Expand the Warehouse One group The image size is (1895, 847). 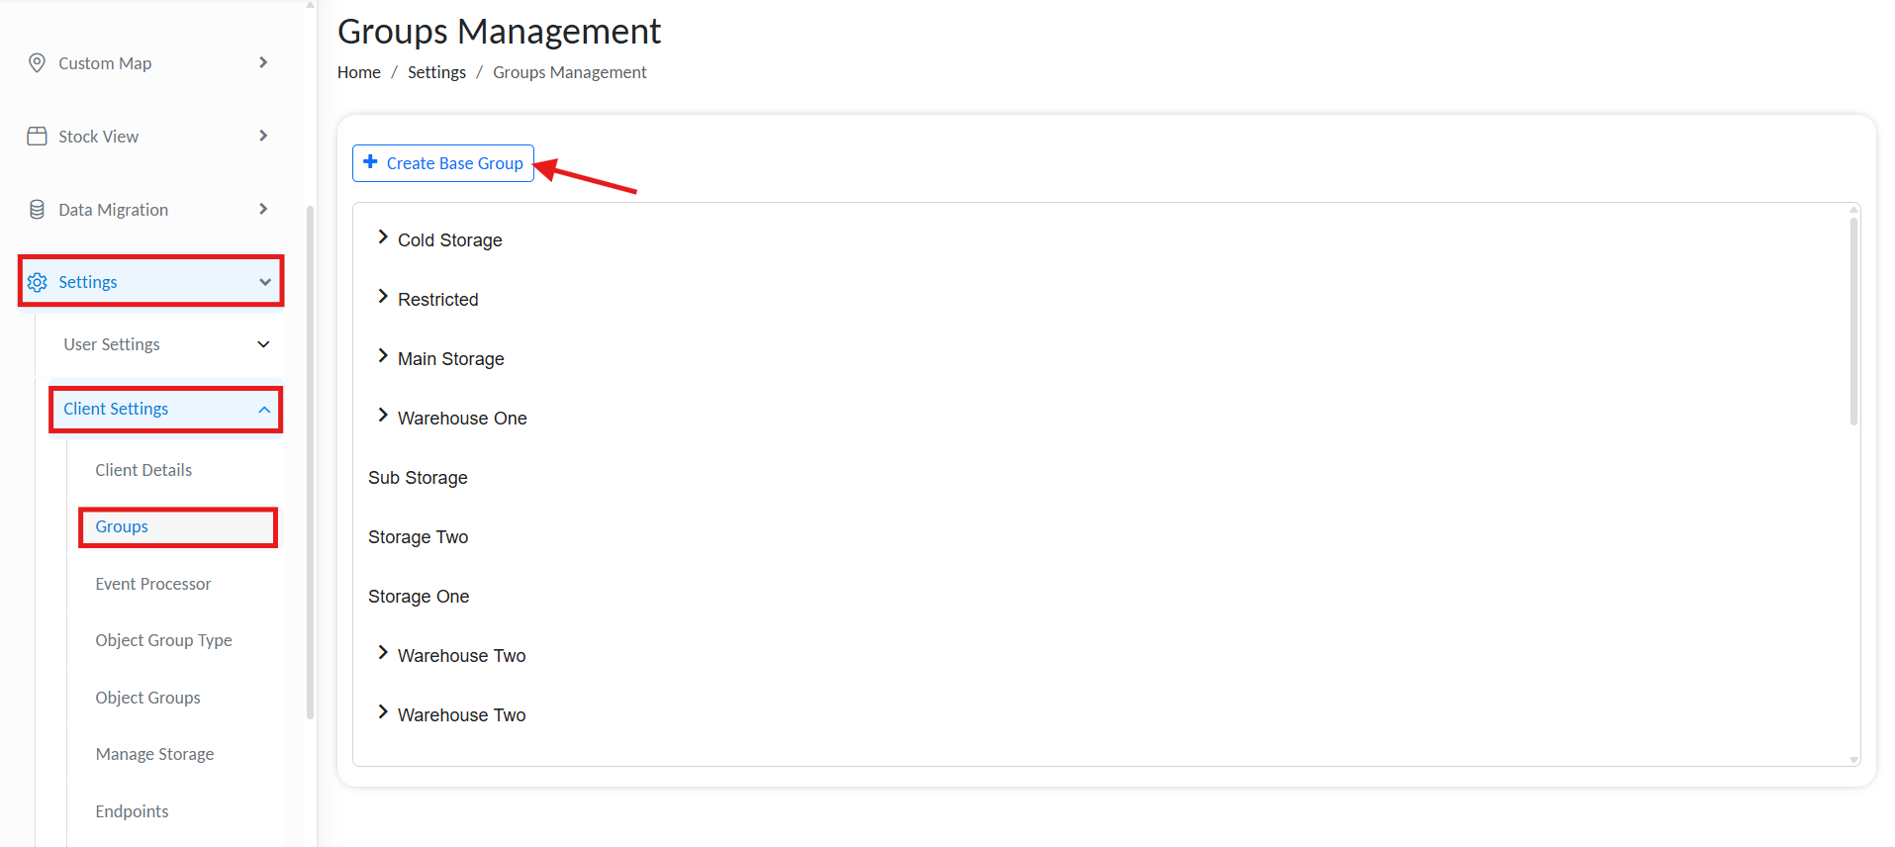(383, 416)
